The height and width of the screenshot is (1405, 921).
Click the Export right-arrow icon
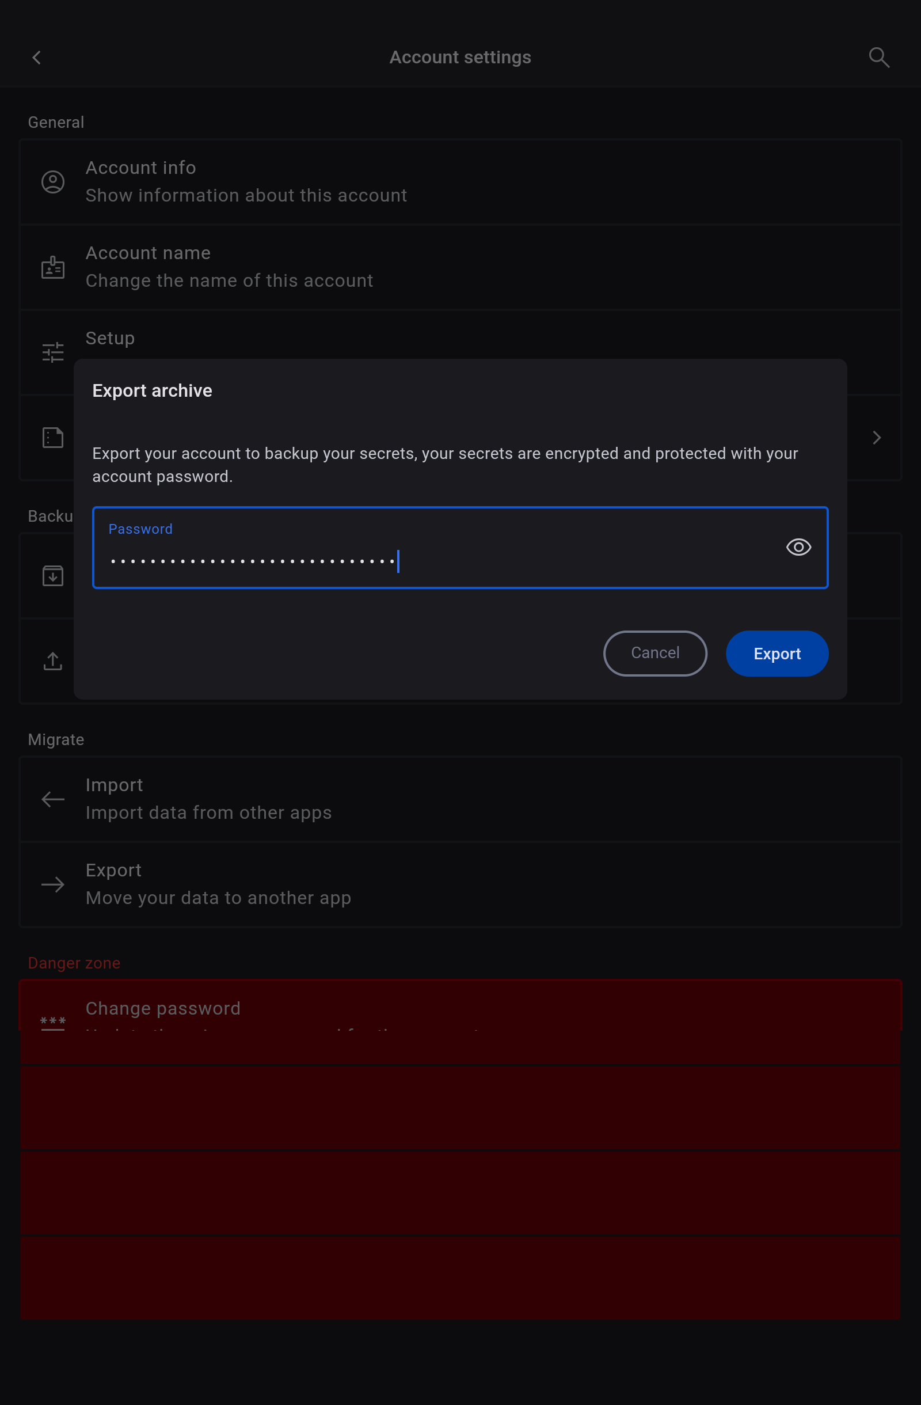(x=53, y=884)
